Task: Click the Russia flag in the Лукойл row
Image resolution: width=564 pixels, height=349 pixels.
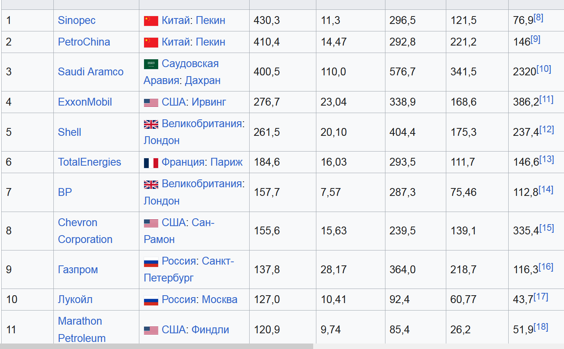Action: (151, 300)
